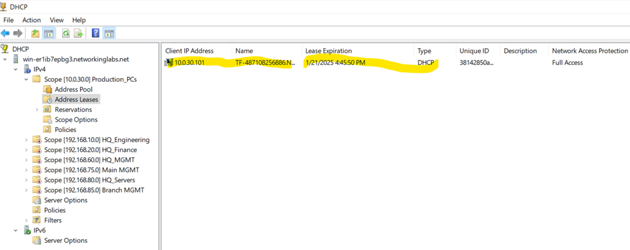Click the Export List toolbar icon
The height and width of the screenshot is (250, 630).
[78, 34]
